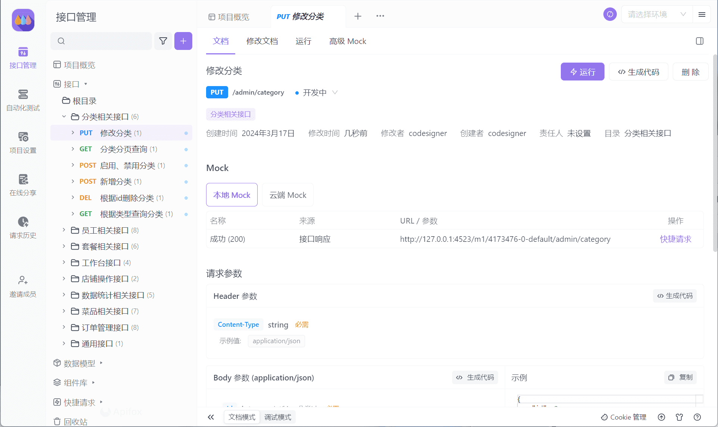This screenshot has height=427, width=718.
Task: Expand 套餐相关接口 folder
Action: pyautogui.click(x=64, y=246)
